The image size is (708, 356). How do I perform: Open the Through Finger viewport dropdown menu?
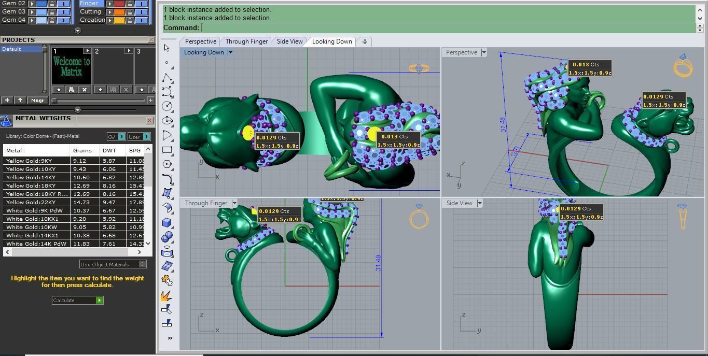234,203
